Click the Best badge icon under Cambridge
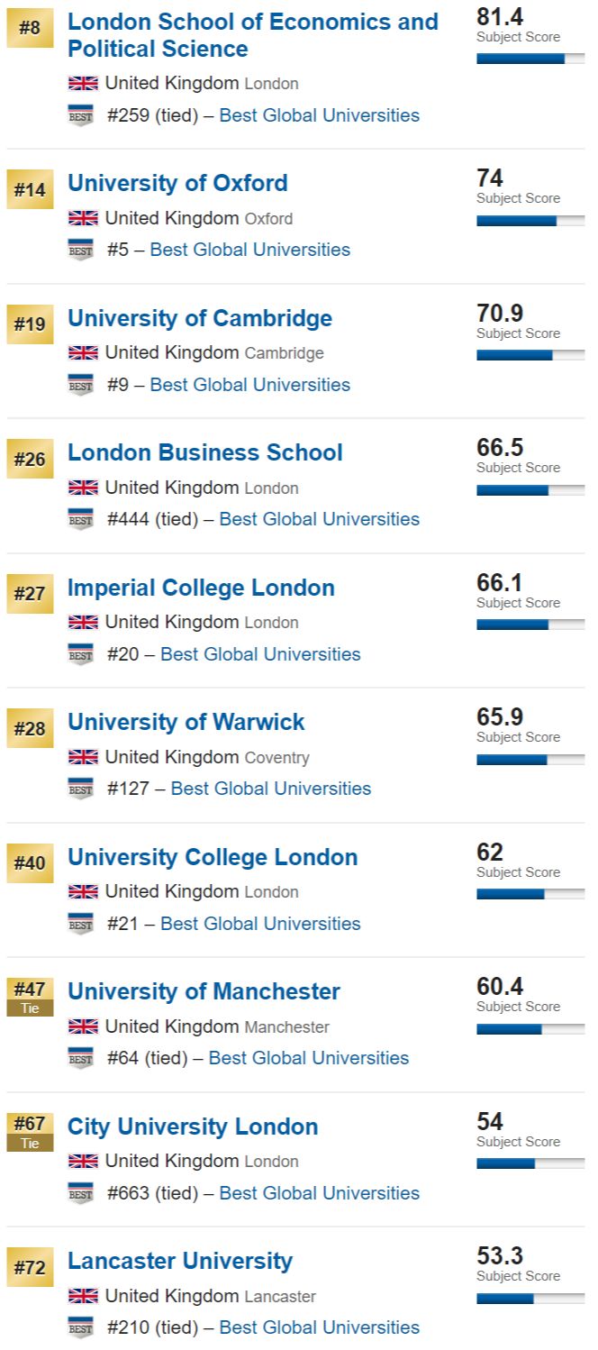This screenshot has height=1350, width=598. 81,385
